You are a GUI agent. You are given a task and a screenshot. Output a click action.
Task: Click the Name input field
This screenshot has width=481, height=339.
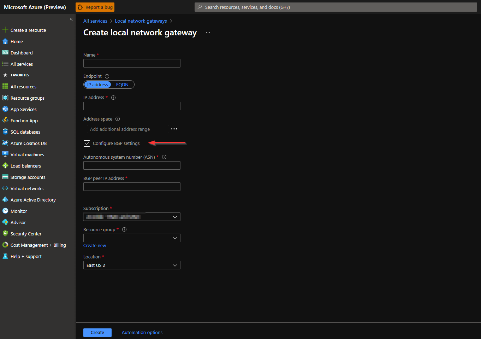click(x=132, y=63)
